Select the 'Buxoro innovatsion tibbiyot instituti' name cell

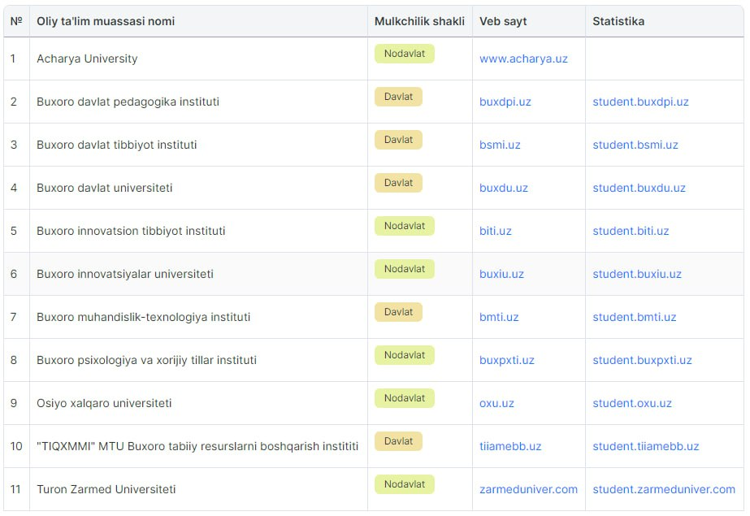198,231
